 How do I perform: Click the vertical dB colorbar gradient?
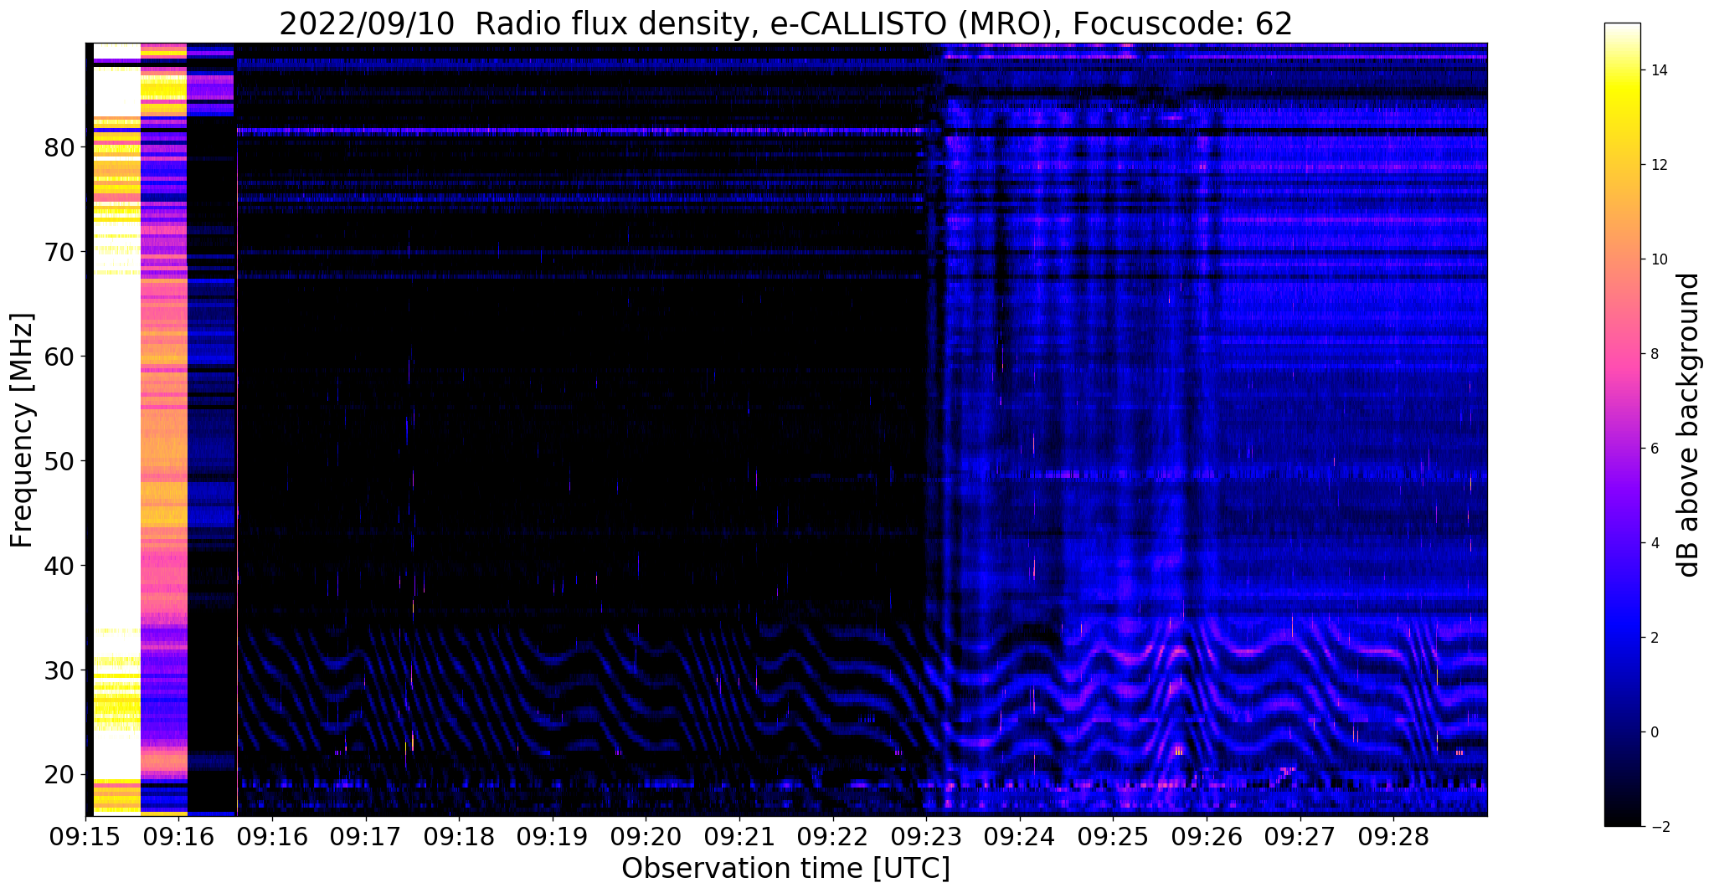(x=1622, y=425)
